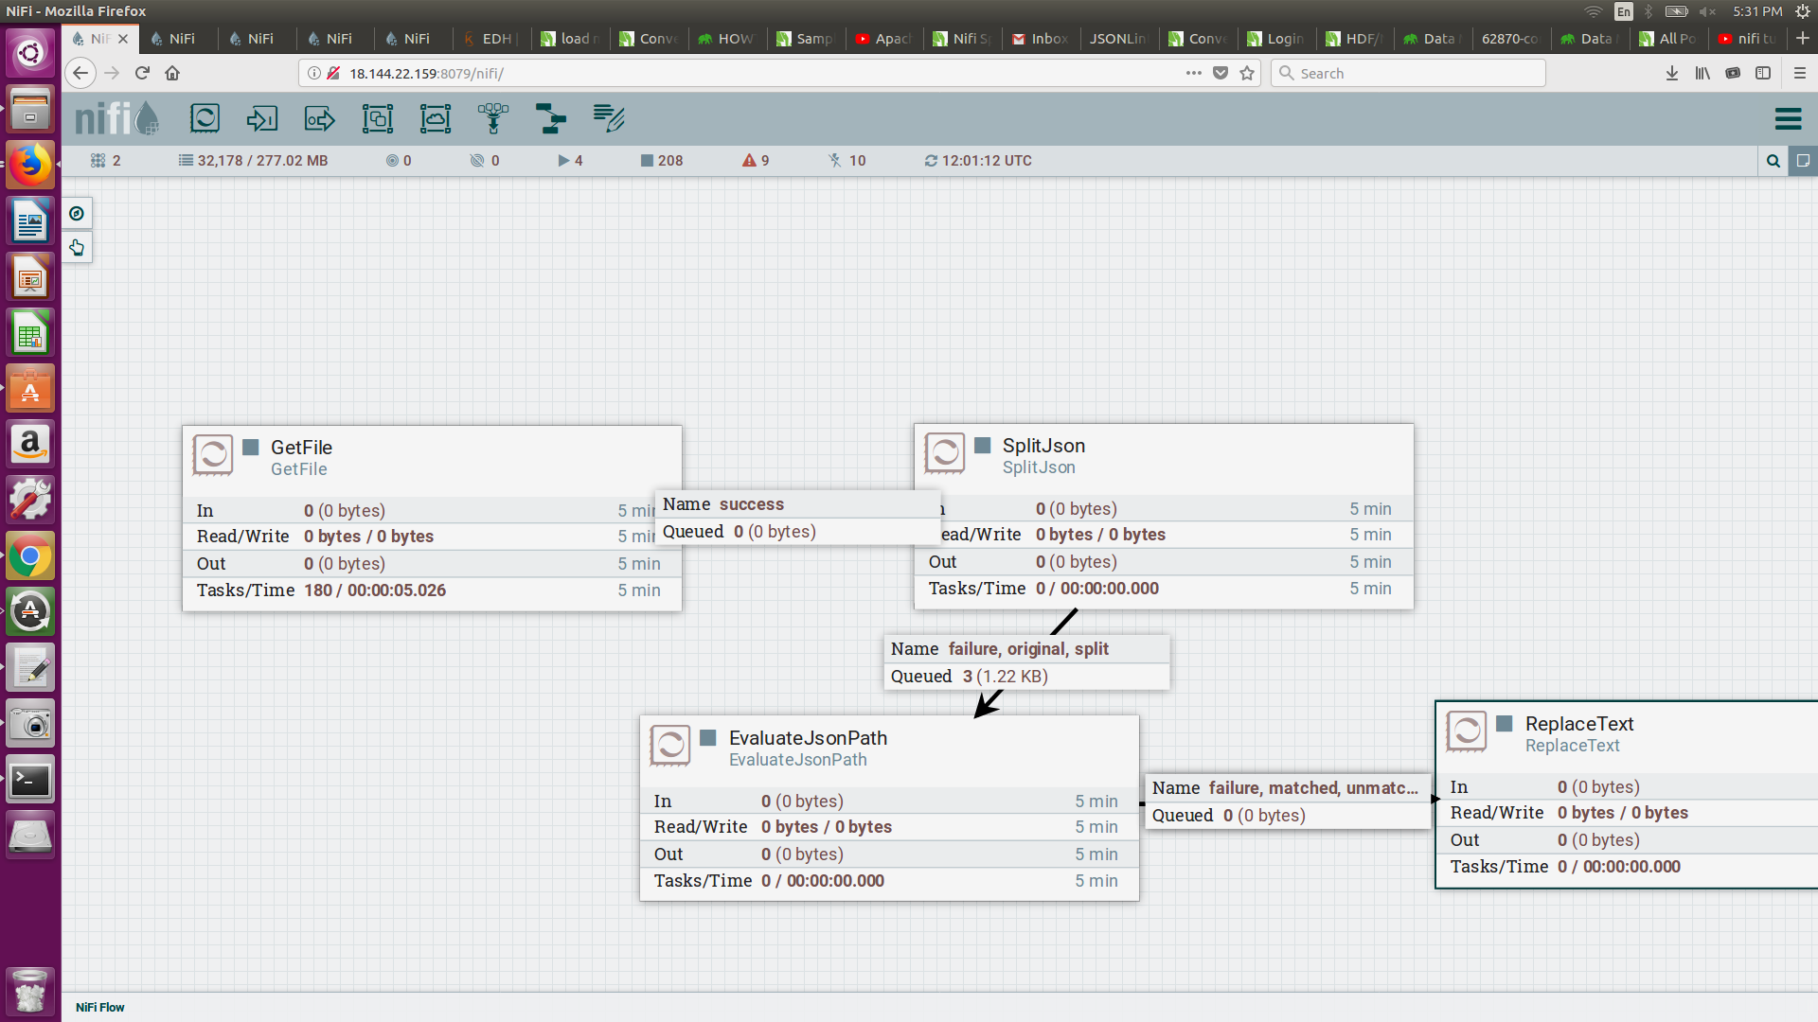Toggle the bookmark star for this page
Viewport: 1818px width, 1022px height.
[x=1247, y=73]
